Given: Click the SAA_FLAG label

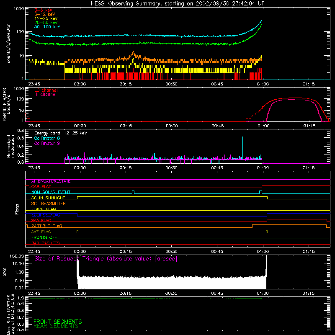Looking at the screenshot, I should (41, 221).
